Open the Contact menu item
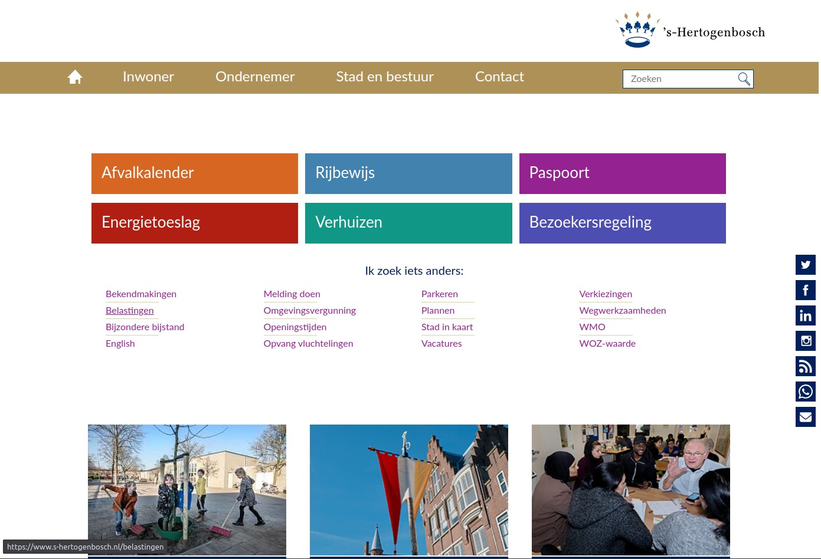Screen dimensions: 821x559 point(499,77)
